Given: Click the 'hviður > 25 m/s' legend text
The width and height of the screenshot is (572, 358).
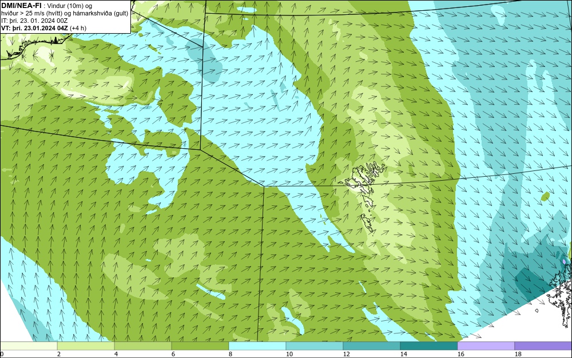Looking at the screenshot, I should pyautogui.click(x=22, y=13).
